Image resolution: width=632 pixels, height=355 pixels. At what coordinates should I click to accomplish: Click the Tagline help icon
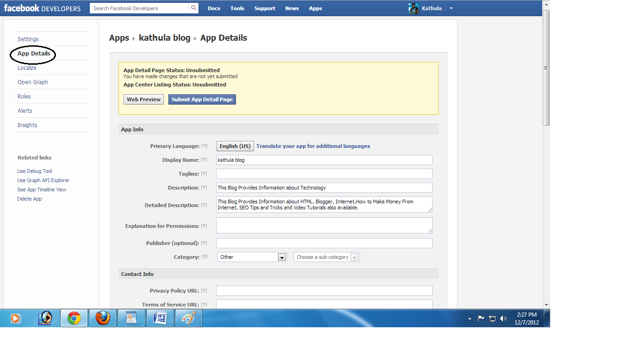205,173
